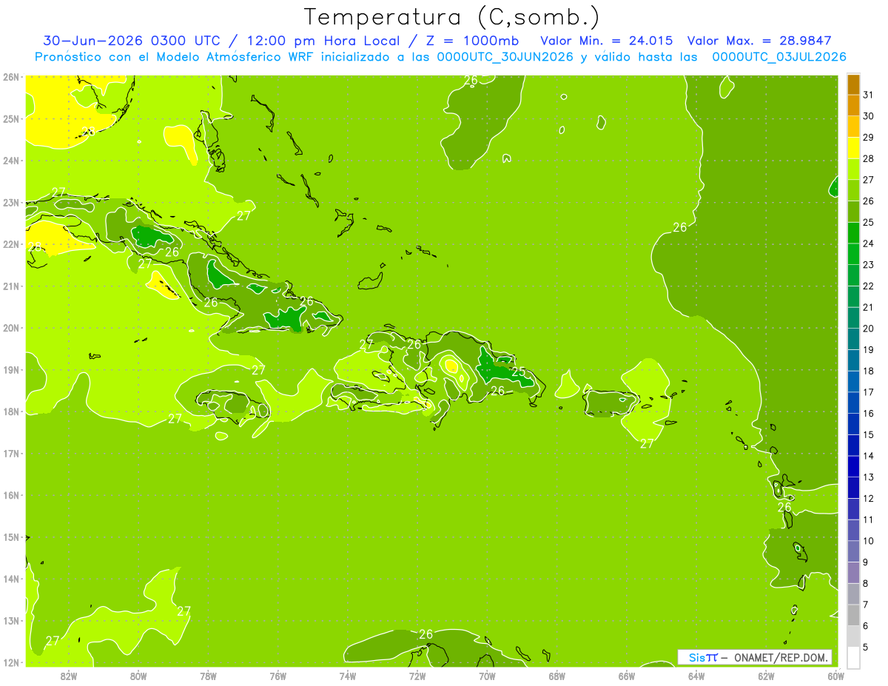Click the 76W longitude axis label
The width and height of the screenshot is (888, 686).
[278, 675]
